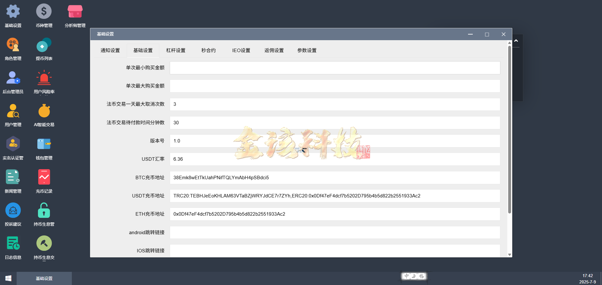The image size is (602, 285).
Task: Open 日志信息 (Log Information)
Action: [13, 248]
